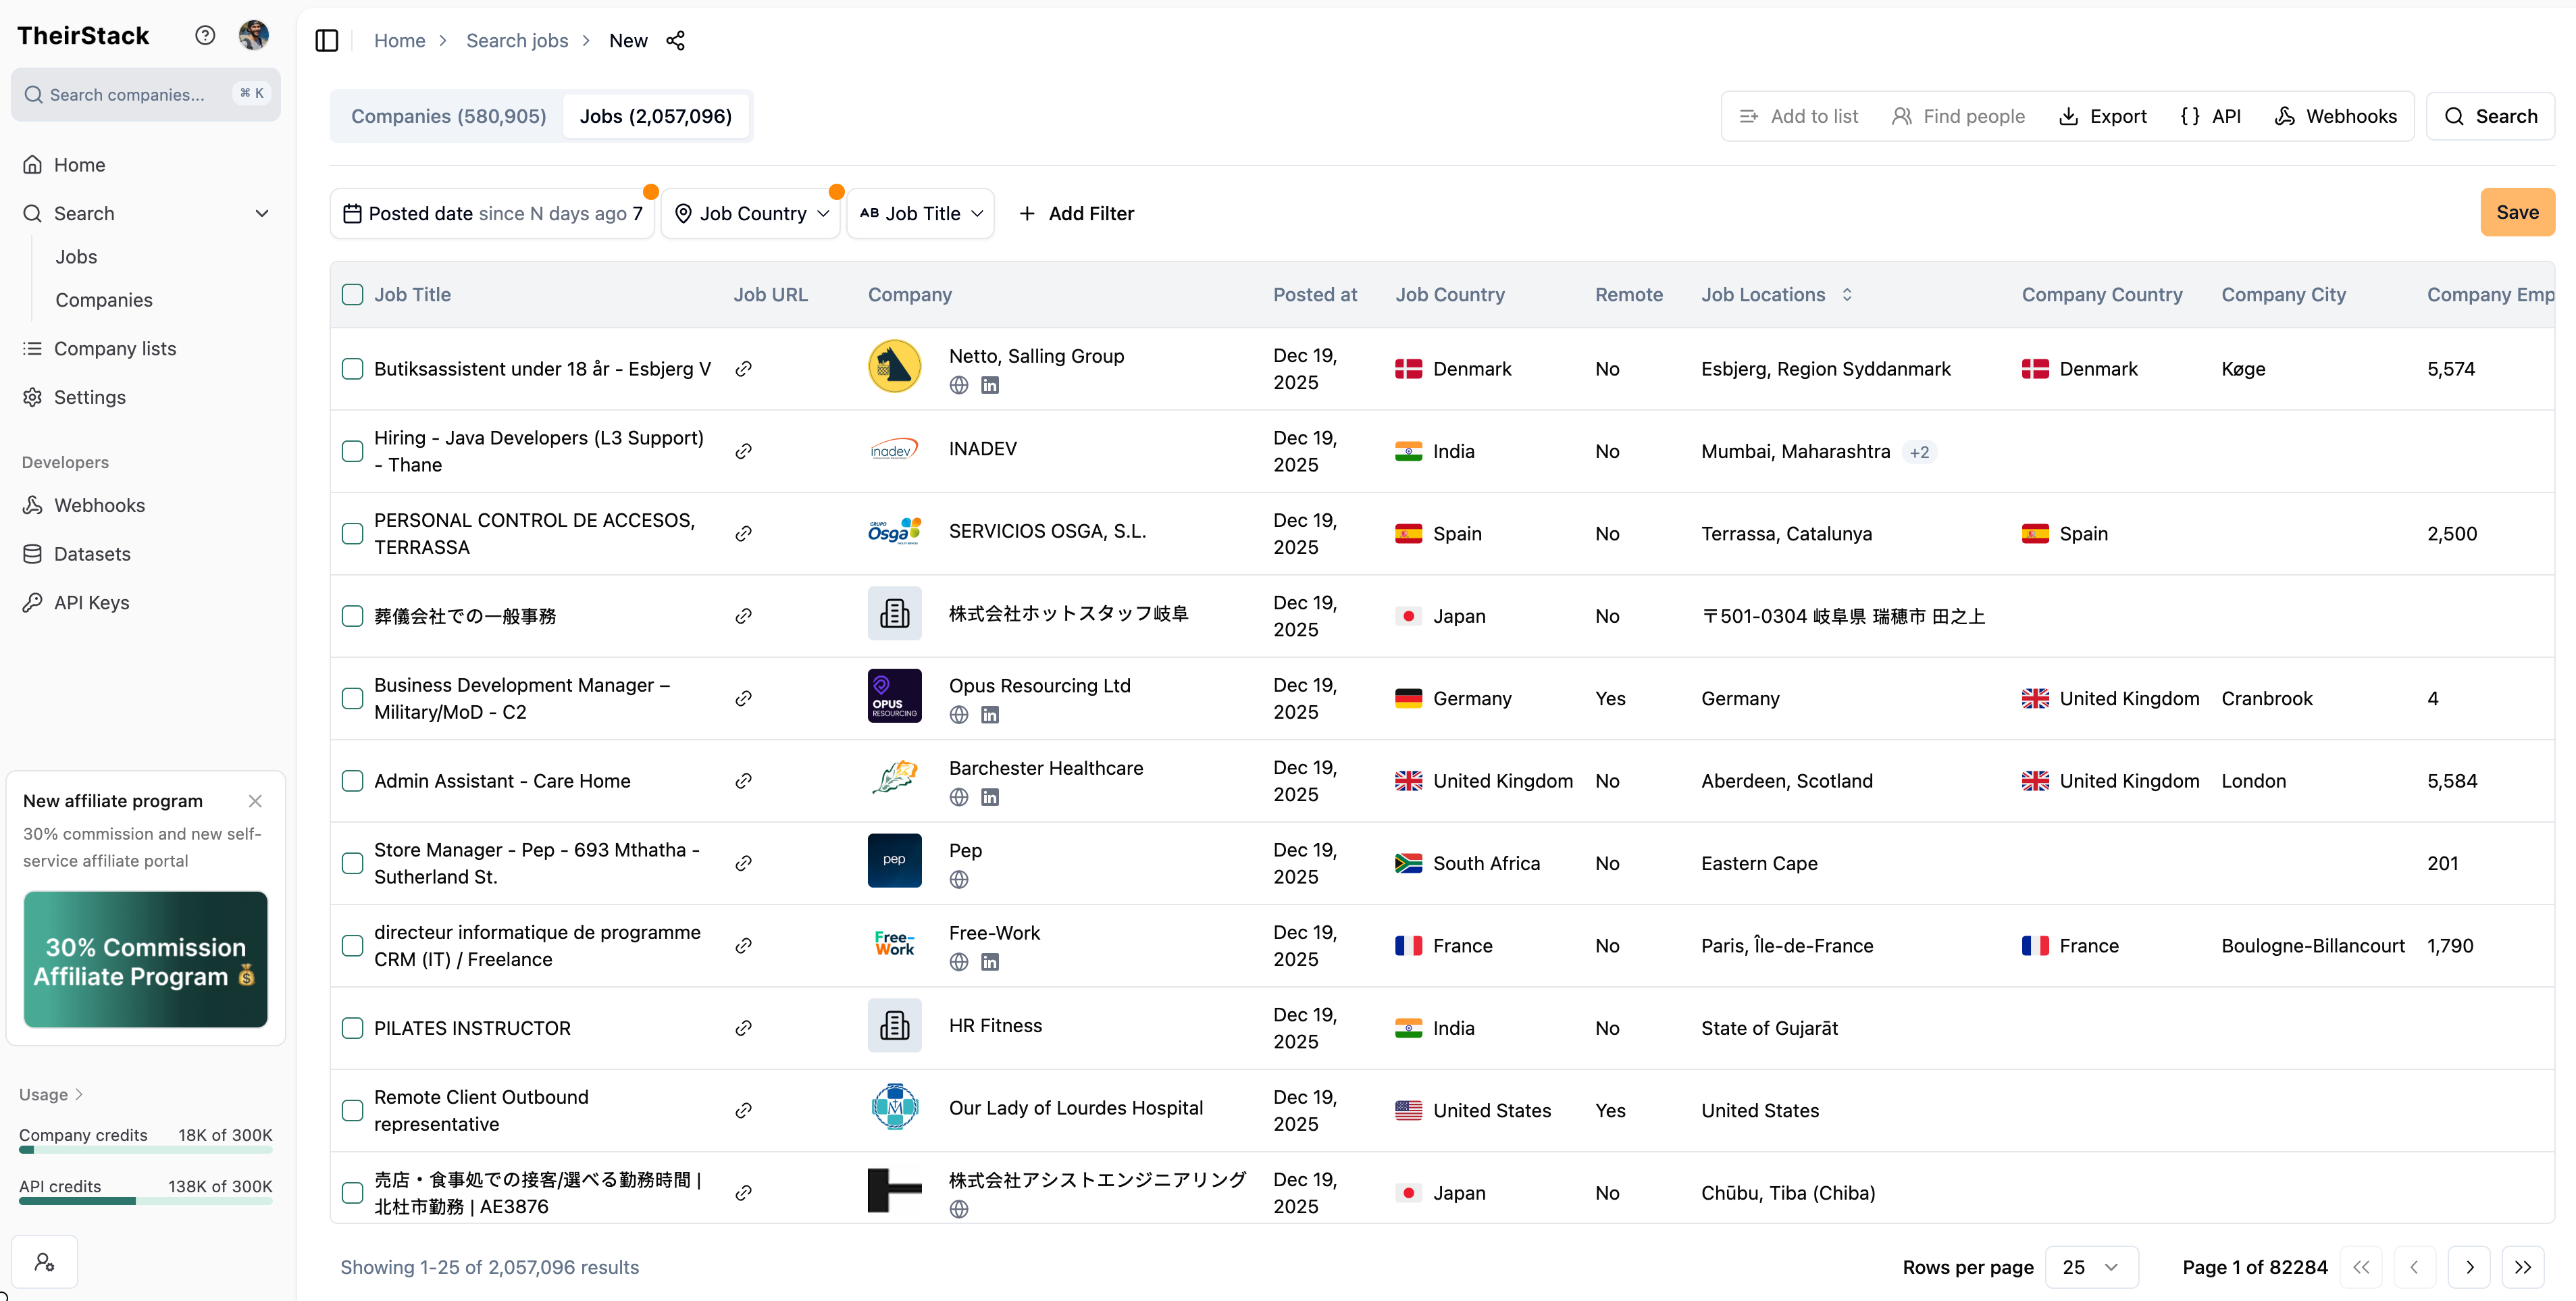Open the Rows per page dropdown
The height and width of the screenshot is (1301, 2576).
click(x=2091, y=1267)
